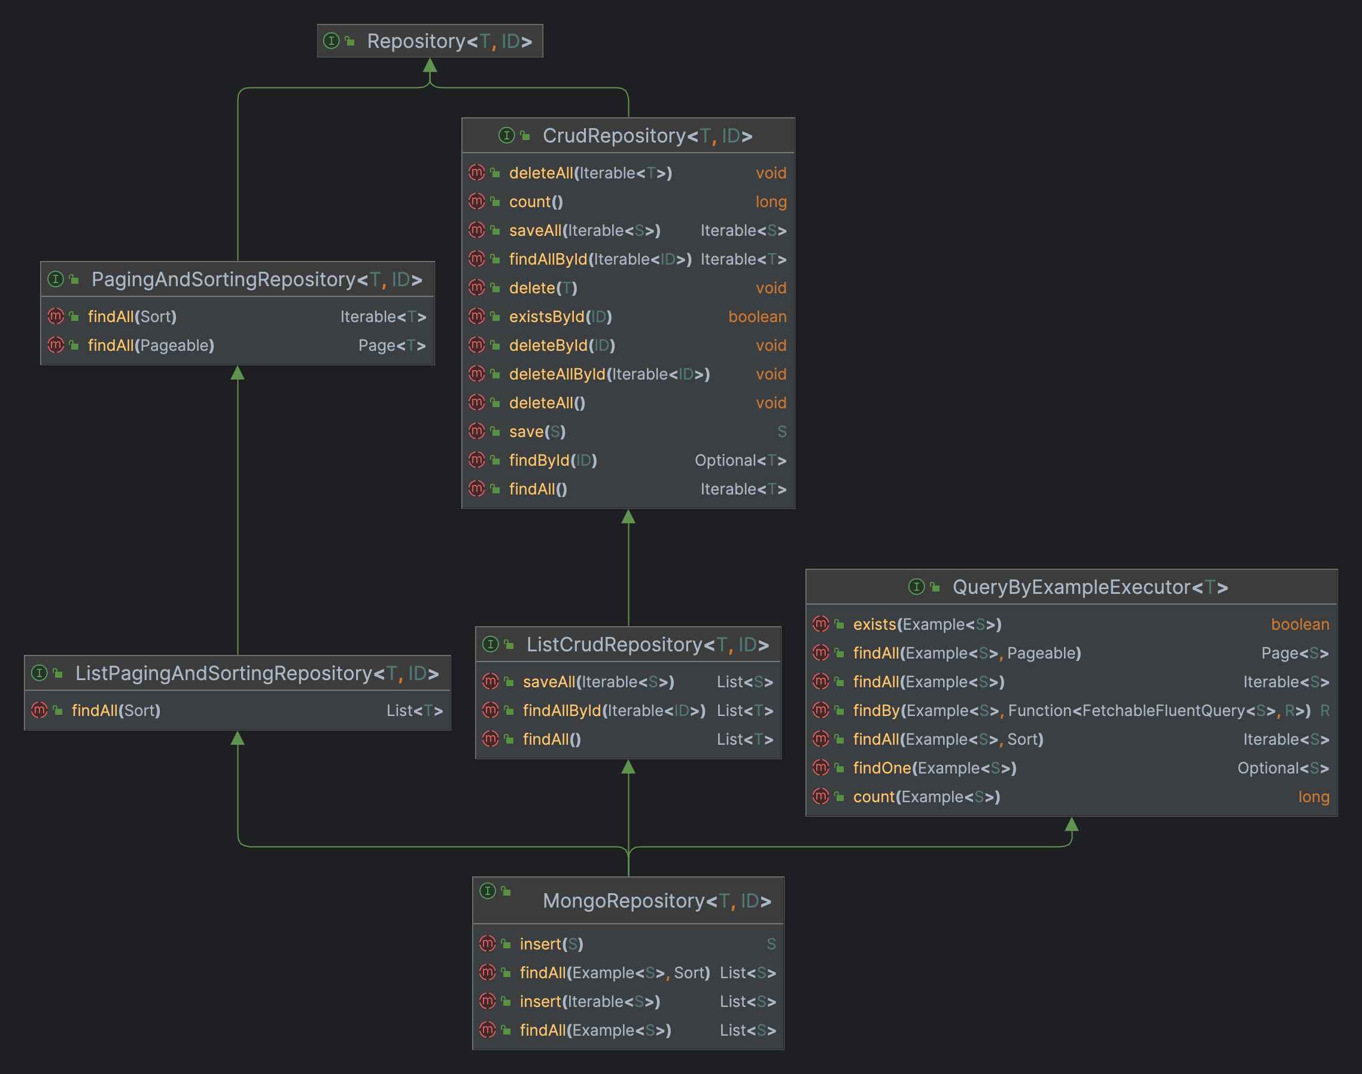Click findAll(Example<S>, Pageable) method

click(x=966, y=653)
